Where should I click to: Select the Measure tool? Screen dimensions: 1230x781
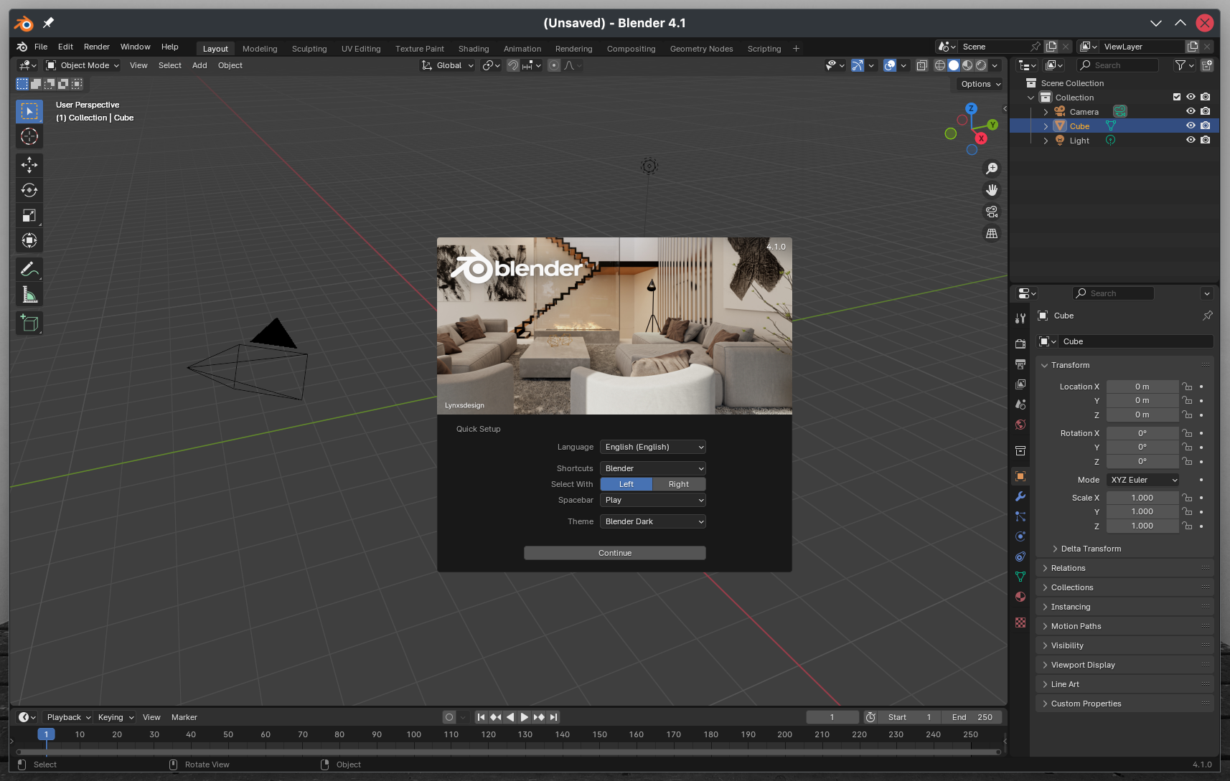coord(29,295)
